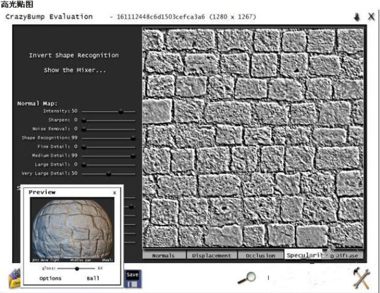
Task: Adjust the Intensity slider
Action: (109, 111)
